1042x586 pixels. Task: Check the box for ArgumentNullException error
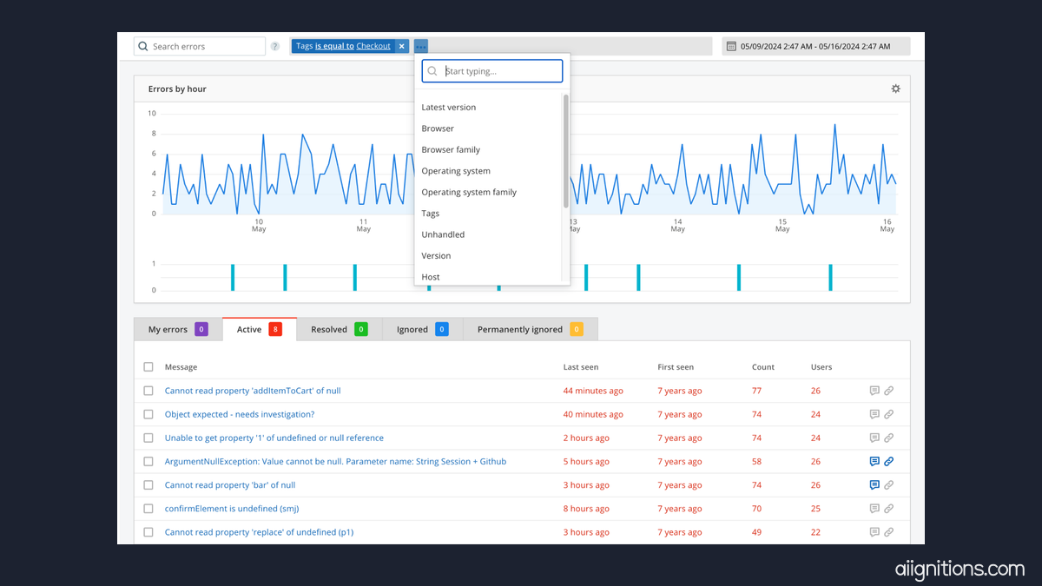148,461
